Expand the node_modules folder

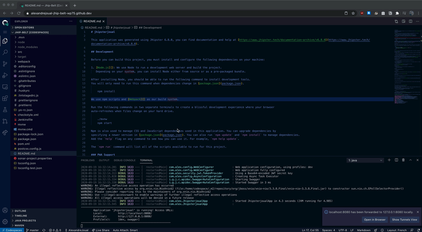pyautogui.click(x=28, y=47)
